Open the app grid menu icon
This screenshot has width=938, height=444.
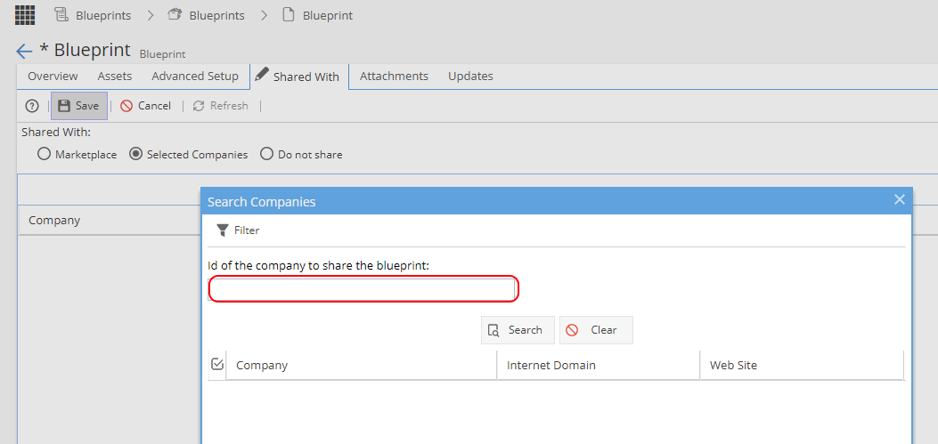pos(25,14)
